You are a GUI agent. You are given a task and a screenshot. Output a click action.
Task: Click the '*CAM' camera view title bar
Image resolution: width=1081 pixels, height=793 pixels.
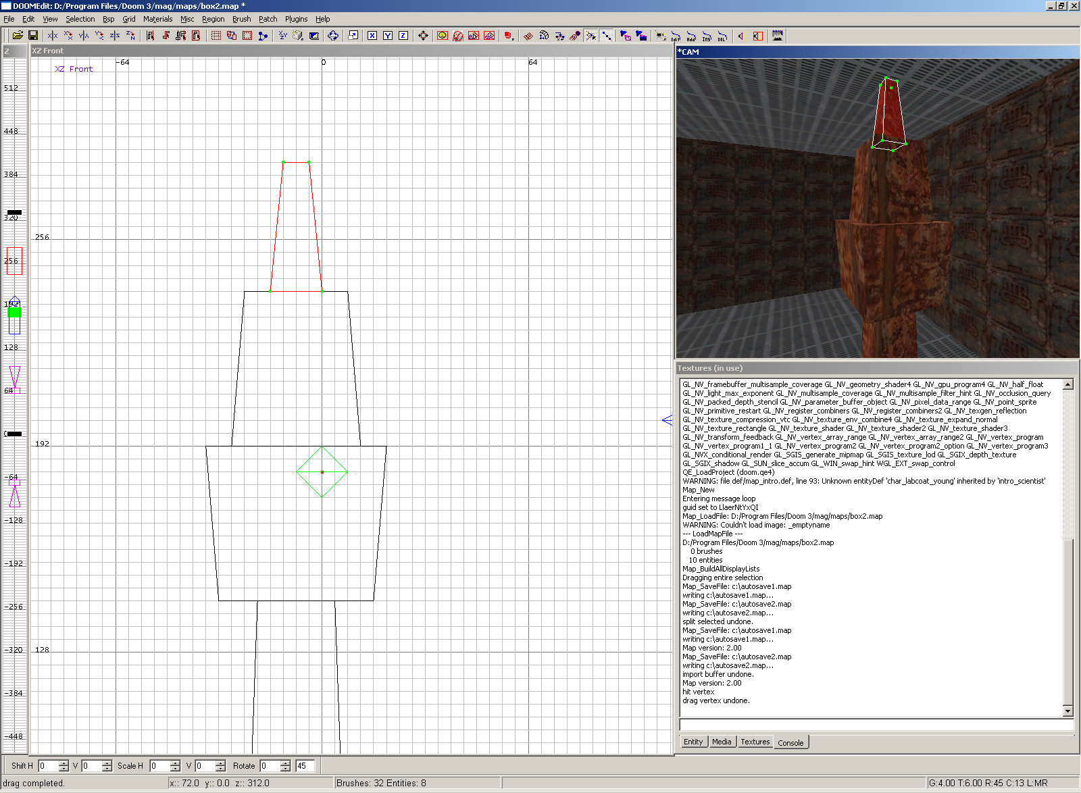click(x=878, y=52)
